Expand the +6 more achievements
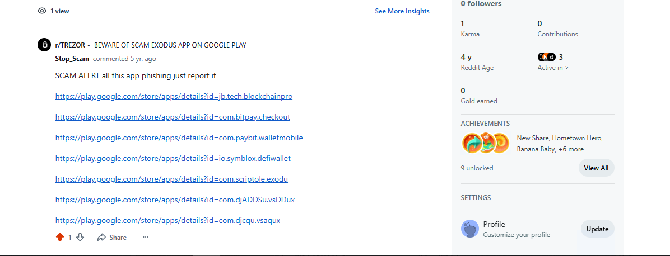Image resolution: width=670 pixels, height=256 pixels. pos(571,149)
